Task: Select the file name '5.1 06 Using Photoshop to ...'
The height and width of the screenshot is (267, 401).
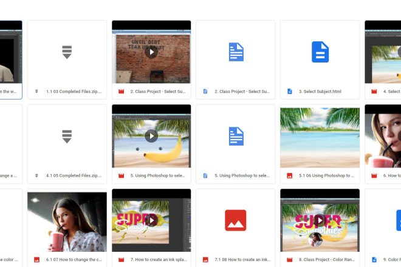Action: tap(327, 175)
